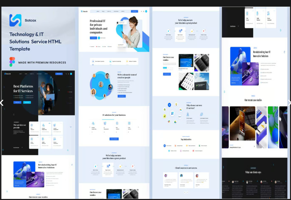
Task: Click the blue Sotcox logo mark
Action: pos(15,20)
